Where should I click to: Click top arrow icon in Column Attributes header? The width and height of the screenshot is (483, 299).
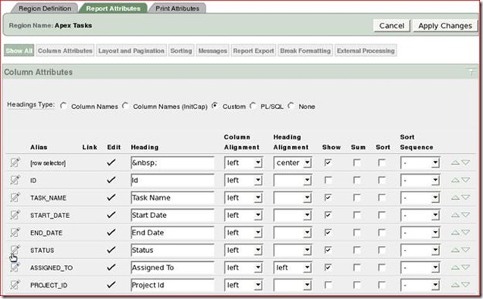(x=471, y=72)
